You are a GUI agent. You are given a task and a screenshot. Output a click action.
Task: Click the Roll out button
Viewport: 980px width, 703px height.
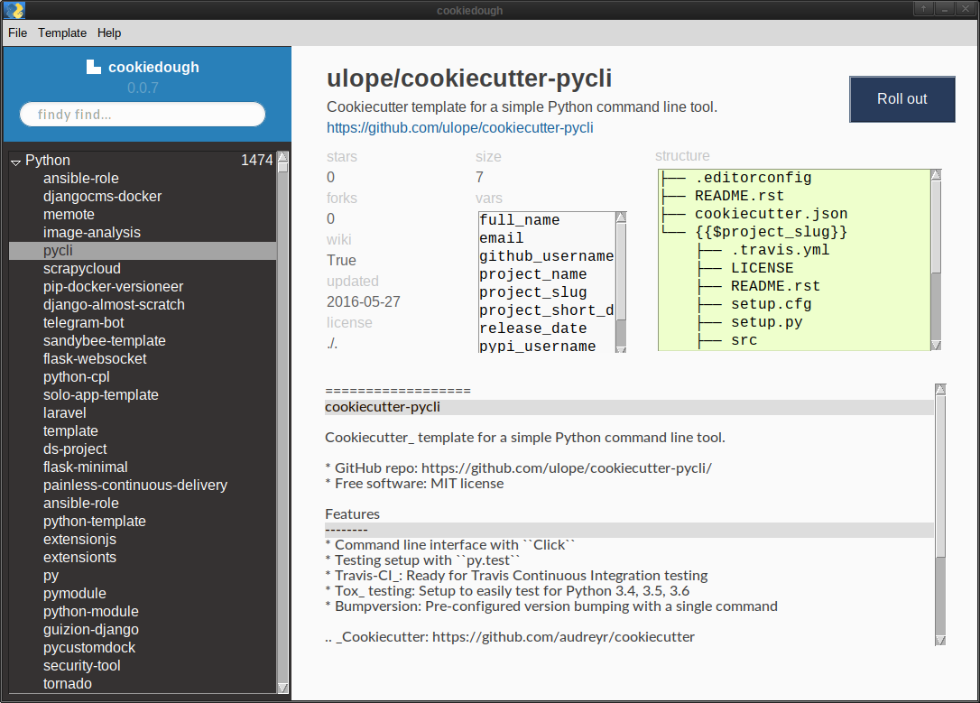(901, 99)
